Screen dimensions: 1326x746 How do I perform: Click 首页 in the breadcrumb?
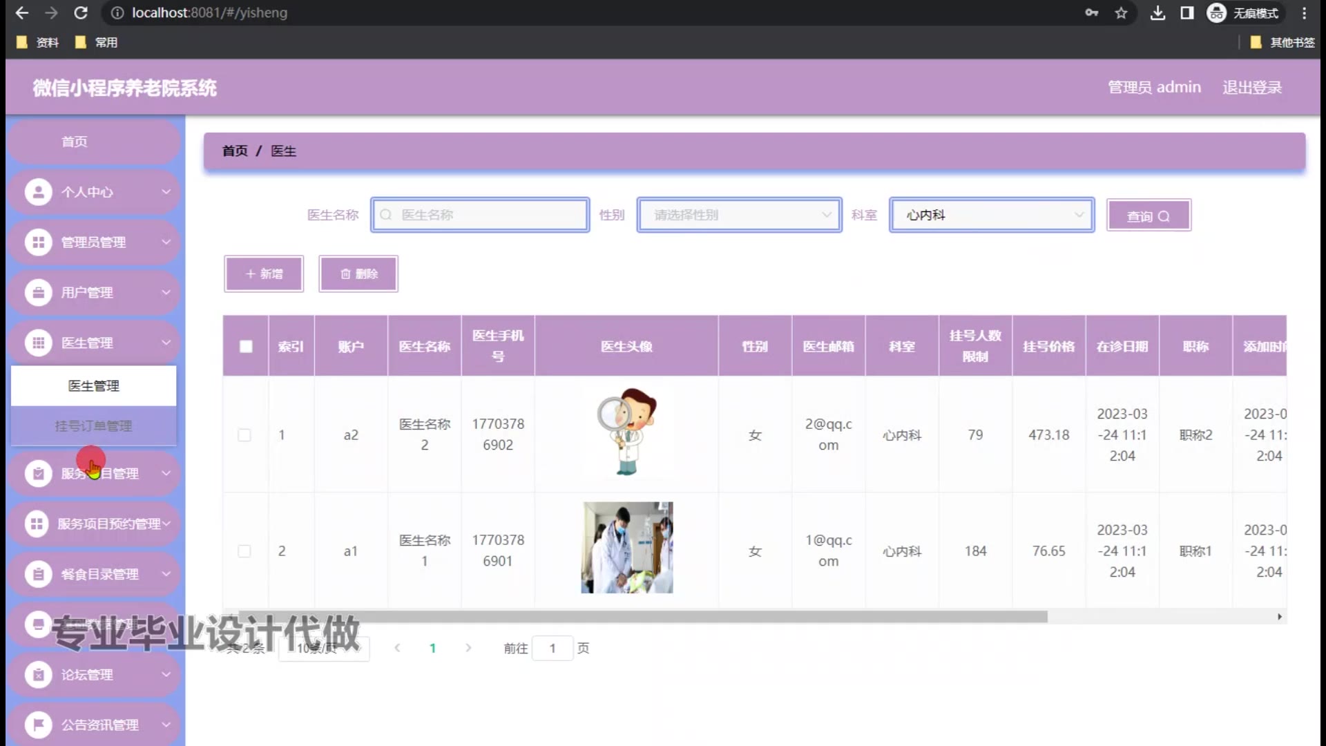click(235, 151)
